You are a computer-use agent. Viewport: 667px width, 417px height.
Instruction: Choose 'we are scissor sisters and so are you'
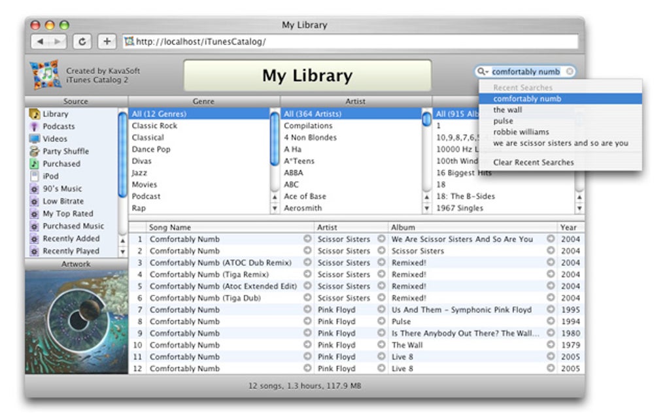point(560,143)
